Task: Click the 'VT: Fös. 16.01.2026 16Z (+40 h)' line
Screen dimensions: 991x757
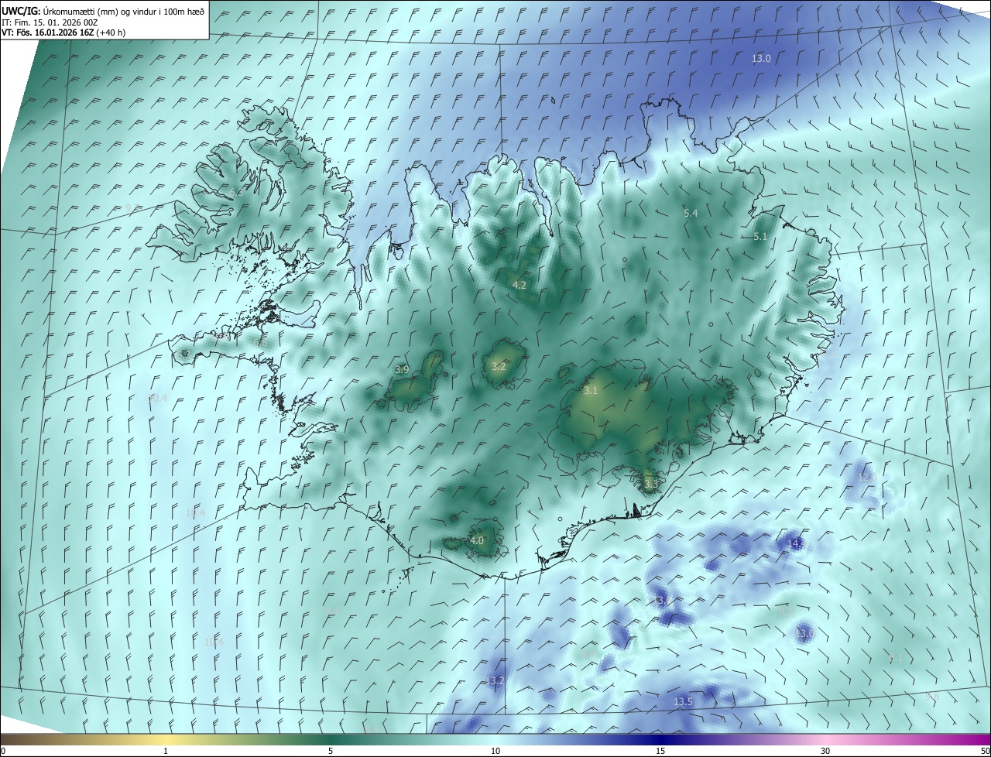Action: click(63, 33)
